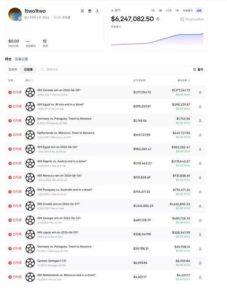
Task: Select the 年初至今 chart range
Action: click(x=188, y=11)
